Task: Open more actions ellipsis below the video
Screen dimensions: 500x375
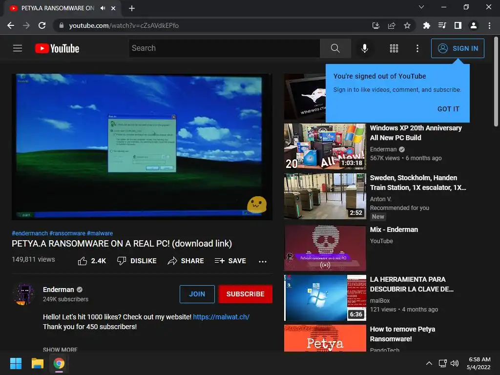Action: tap(262, 262)
